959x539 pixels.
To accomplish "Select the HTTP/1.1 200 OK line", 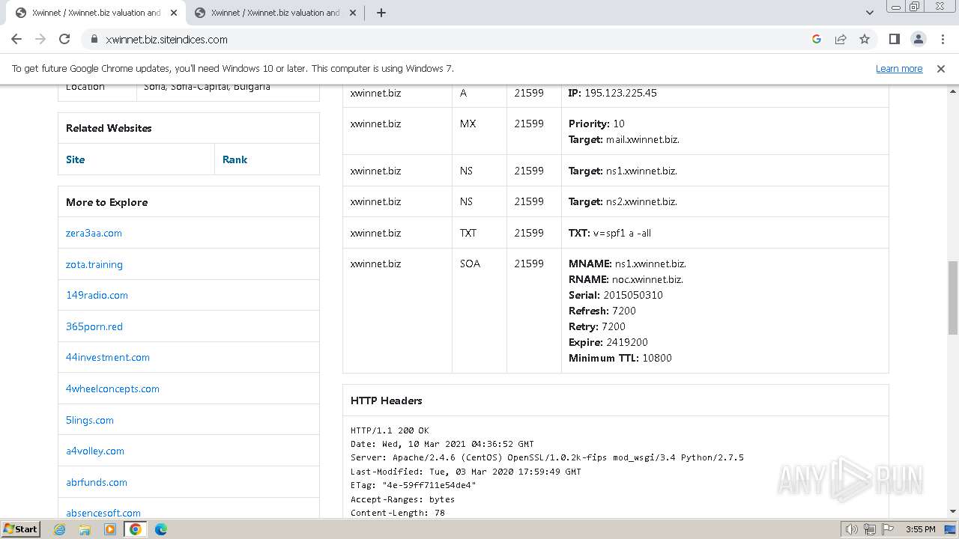I will pos(390,430).
